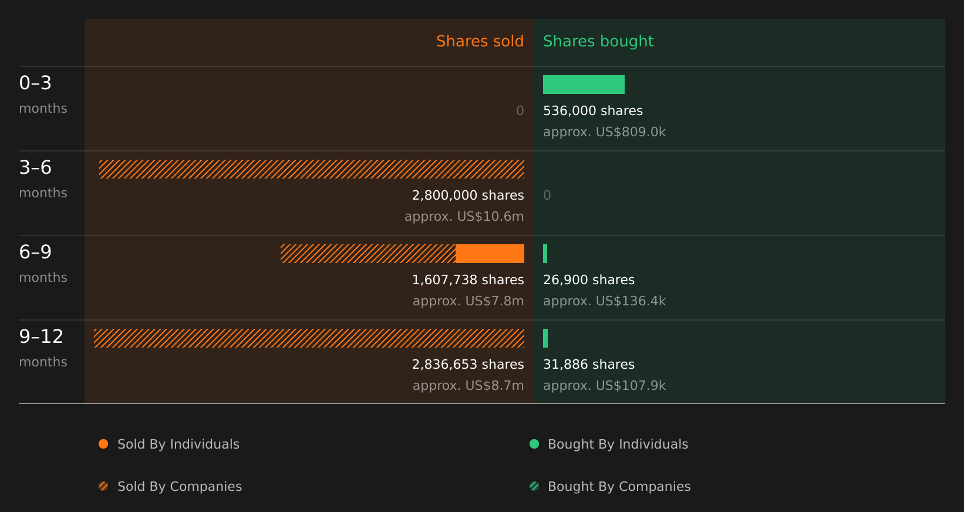This screenshot has width=964, height=512.
Task: Click the Sold By Companies striped icon
Action: (103, 486)
